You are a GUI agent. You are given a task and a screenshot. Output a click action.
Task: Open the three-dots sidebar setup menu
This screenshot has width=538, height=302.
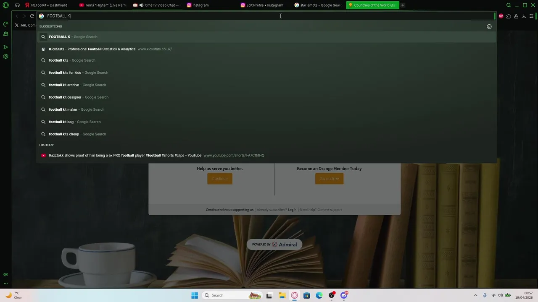click(6, 284)
